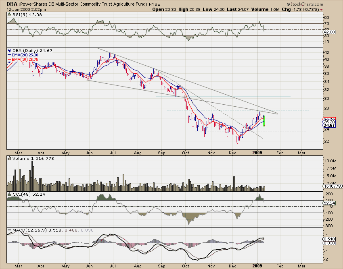Click the 7.5M volume axis label

point(331,168)
